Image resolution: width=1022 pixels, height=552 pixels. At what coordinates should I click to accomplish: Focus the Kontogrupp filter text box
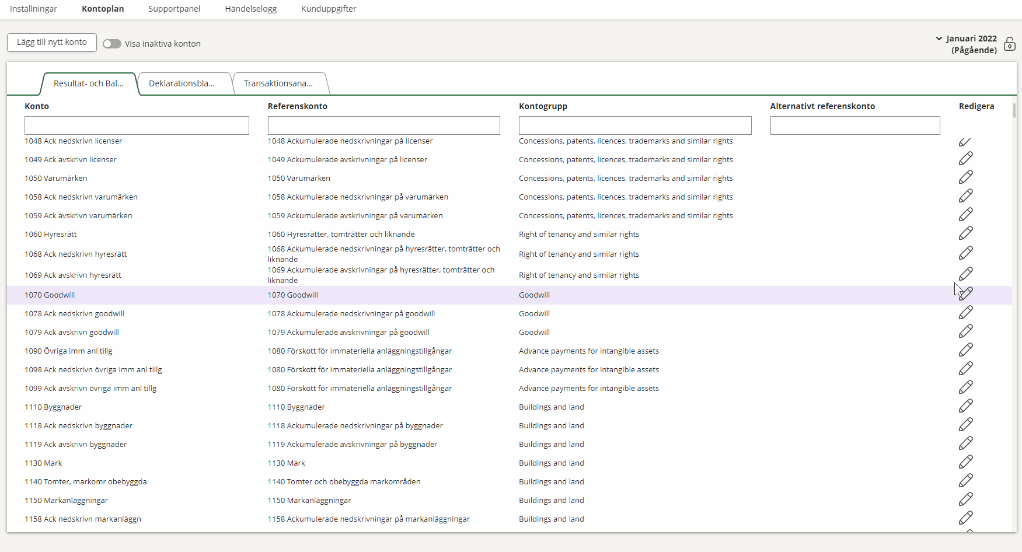(x=635, y=125)
